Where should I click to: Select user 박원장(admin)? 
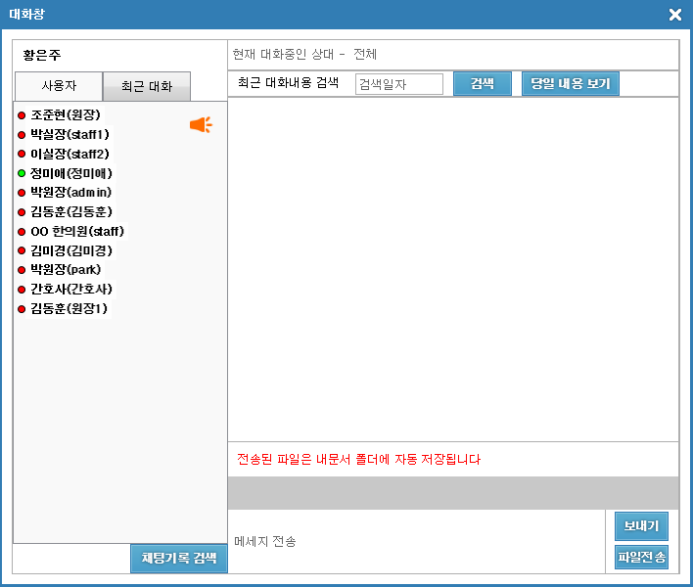(x=70, y=193)
